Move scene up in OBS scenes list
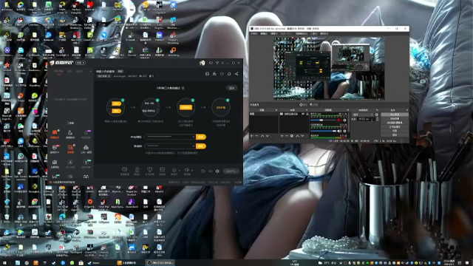 [262, 136]
